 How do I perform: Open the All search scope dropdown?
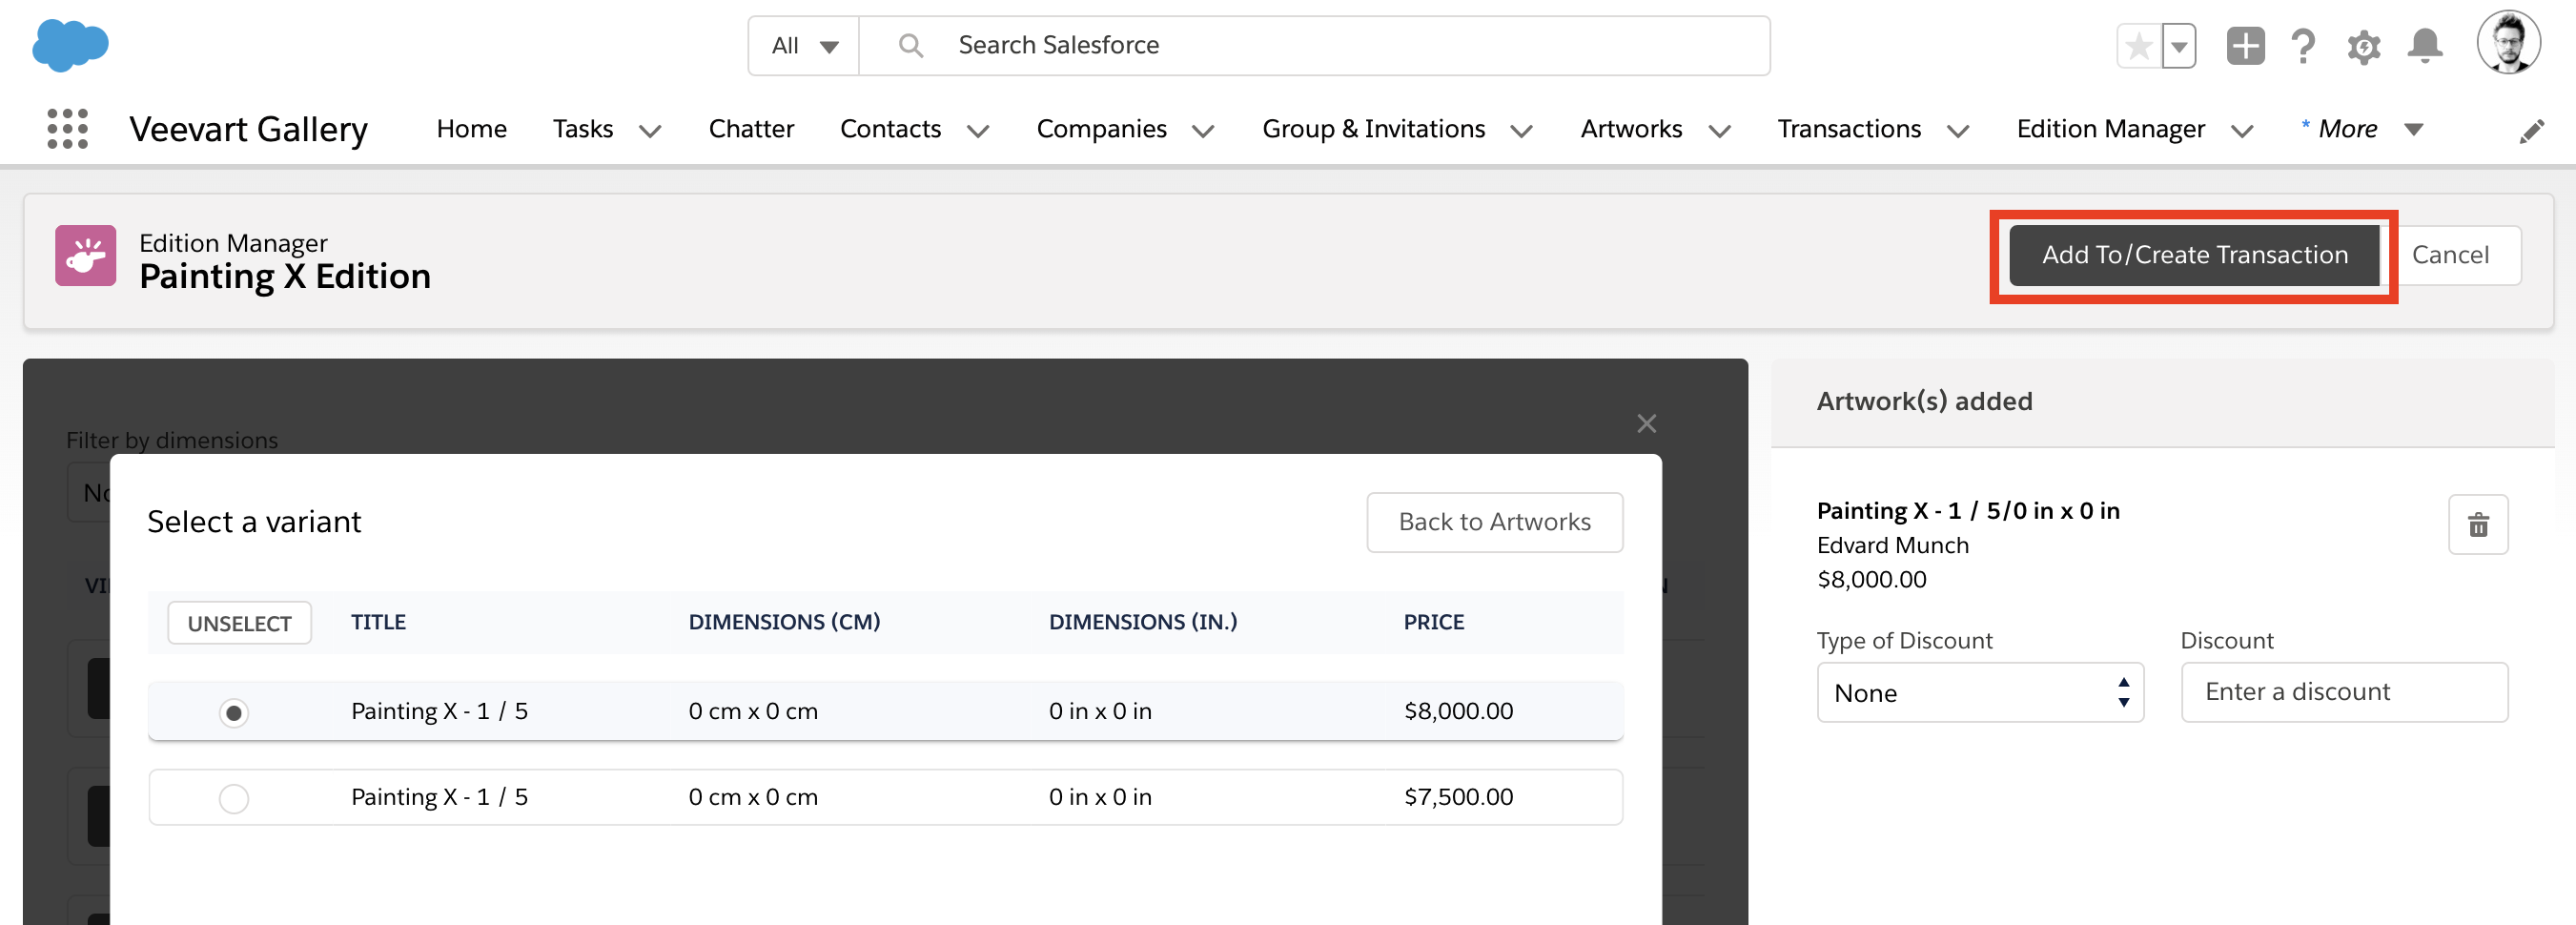pos(802,45)
